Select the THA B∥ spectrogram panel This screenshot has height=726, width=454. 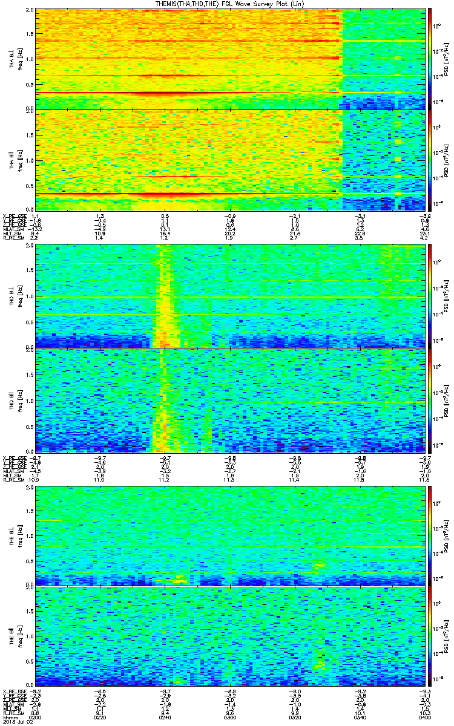click(x=230, y=160)
